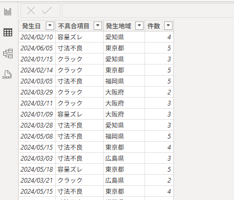
Task: Select the 件数 column header
Action: click(x=154, y=26)
